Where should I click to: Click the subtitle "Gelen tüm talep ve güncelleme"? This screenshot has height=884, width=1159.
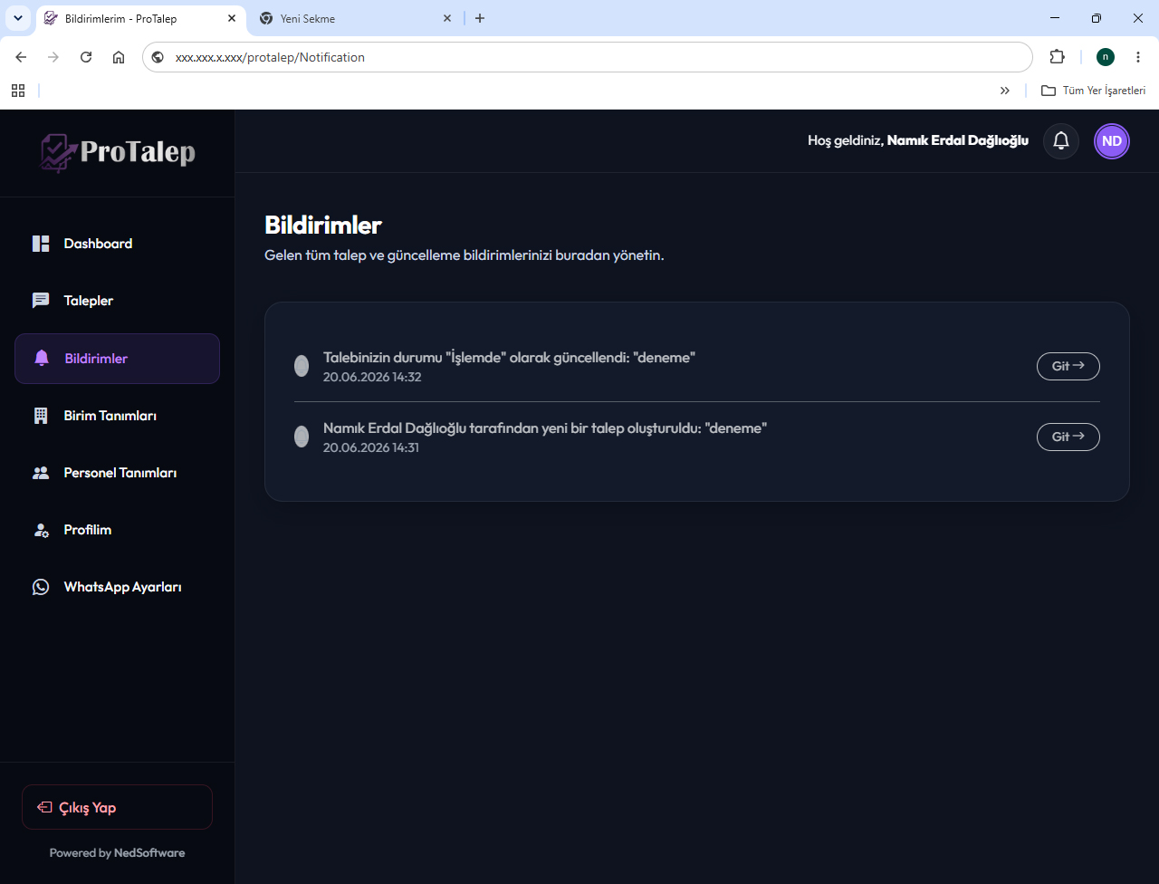(x=362, y=255)
